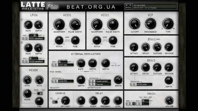Click VCO2 left Reset checkbox

[x=104, y=40]
